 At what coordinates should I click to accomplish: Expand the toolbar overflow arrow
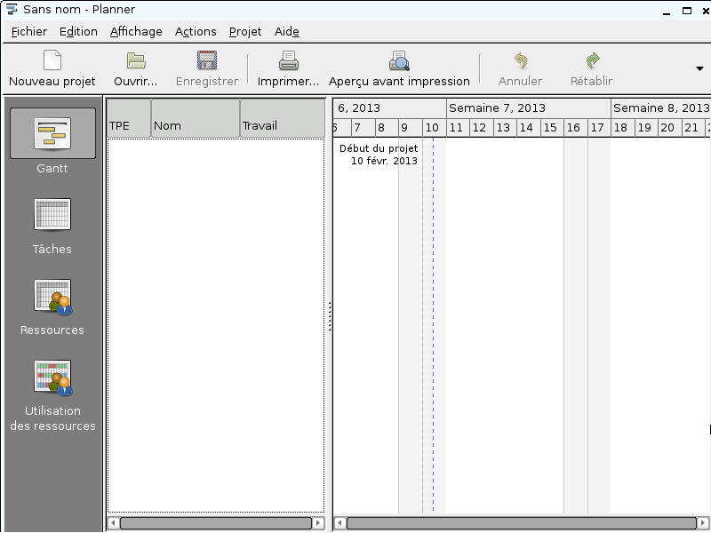(699, 68)
